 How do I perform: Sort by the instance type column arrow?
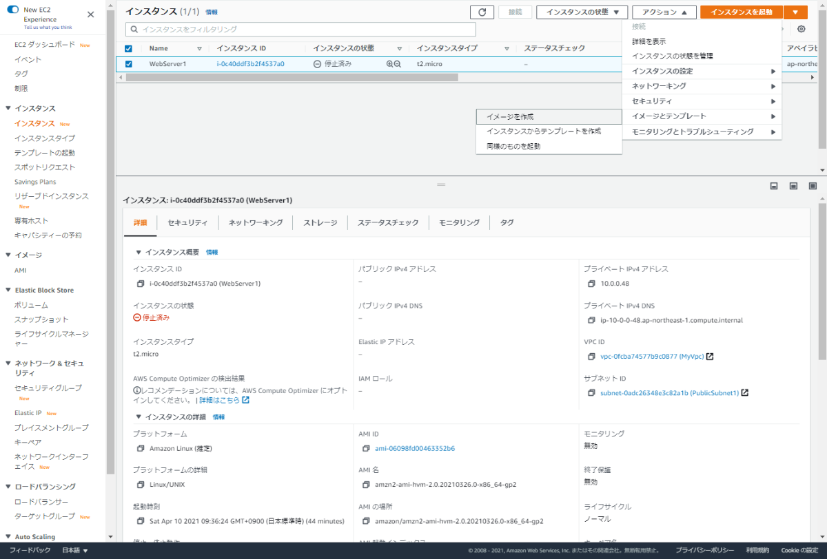click(507, 49)
